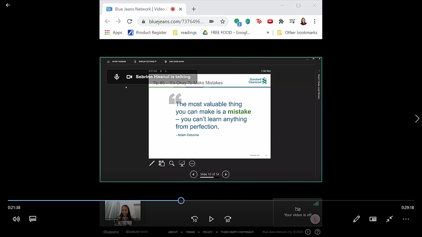Open the pen and laser pointer tools
This screenshot has width=422, height=237.
click(x=152, y=164)
